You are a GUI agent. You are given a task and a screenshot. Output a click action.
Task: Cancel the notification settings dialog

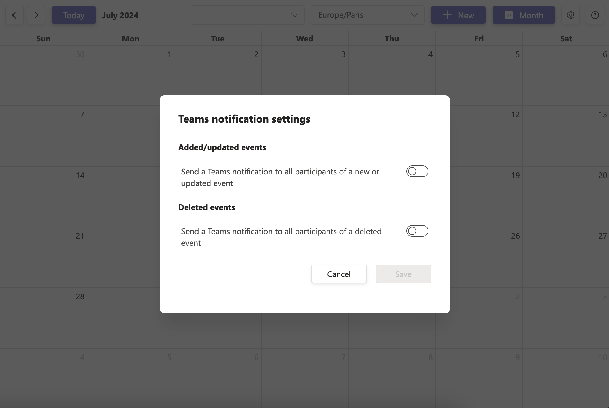click(x=339, y=274)
